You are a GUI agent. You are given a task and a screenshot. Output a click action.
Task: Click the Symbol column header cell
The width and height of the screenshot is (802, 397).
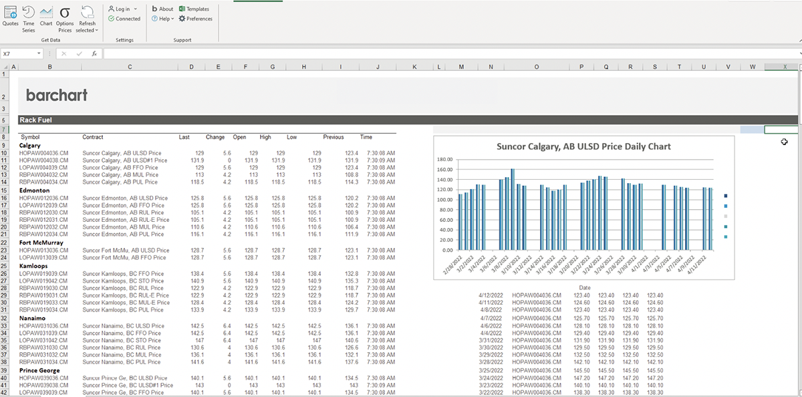[31, 137]
